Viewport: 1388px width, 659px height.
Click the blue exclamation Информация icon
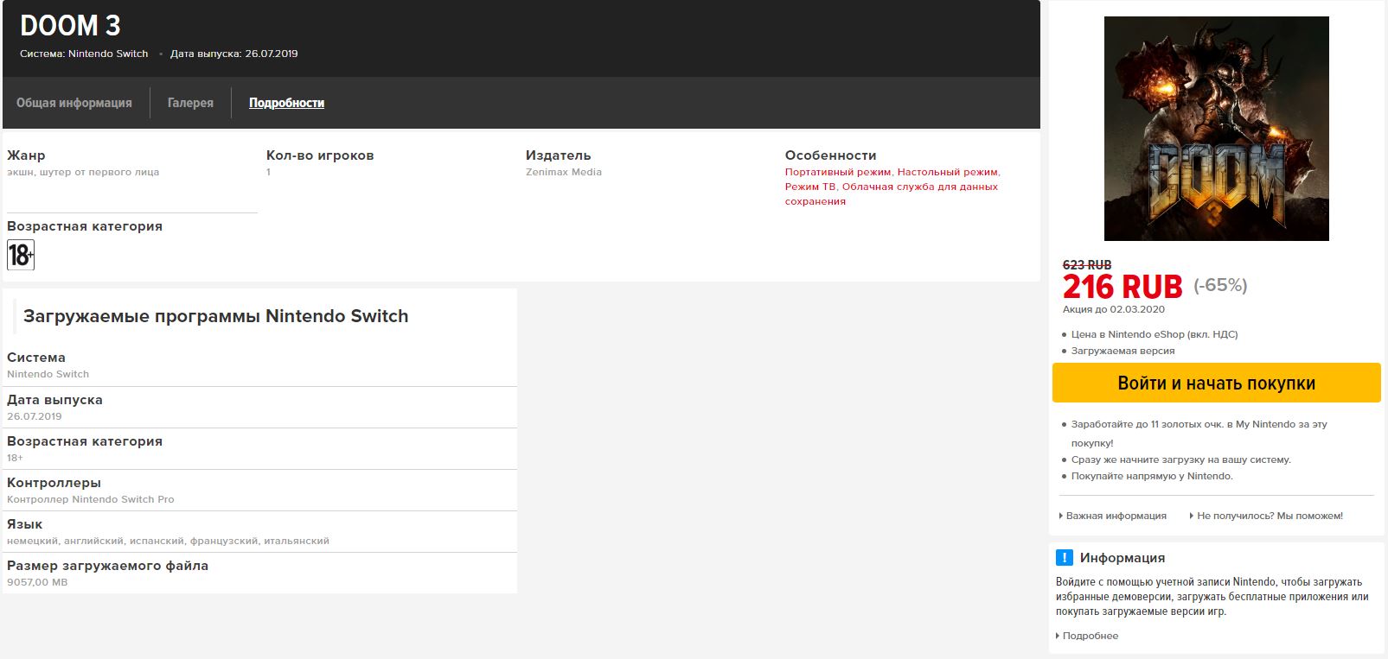coord(1065,557)
